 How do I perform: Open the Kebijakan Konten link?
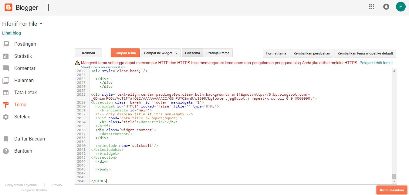(x=34, y=190)
